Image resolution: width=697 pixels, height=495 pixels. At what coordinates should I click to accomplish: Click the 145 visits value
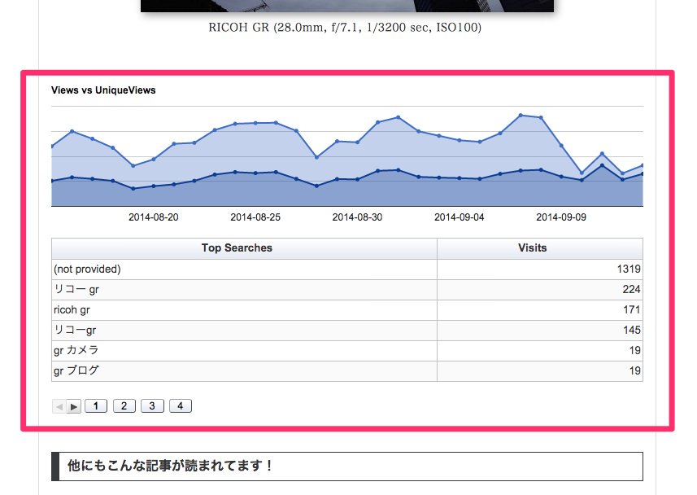point(631,331)
